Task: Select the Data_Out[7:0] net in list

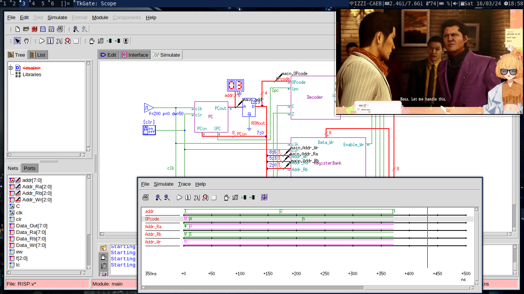Action: click(x=31, y=226)
